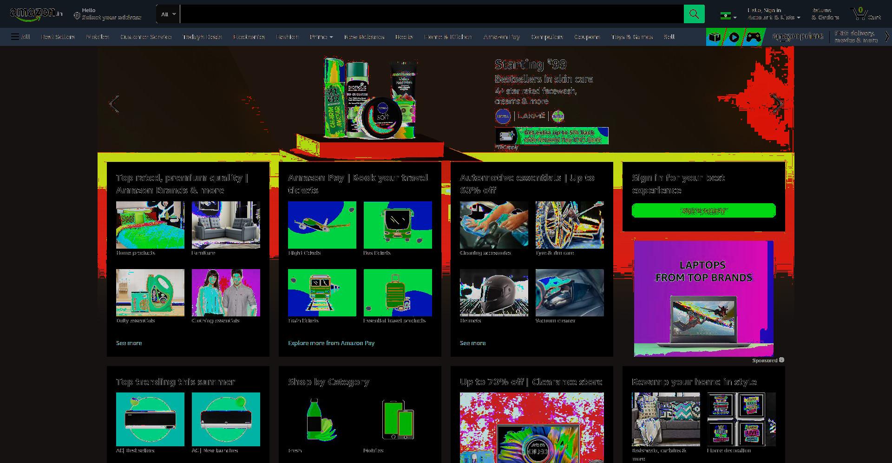Click the Prime delivery box icon
This screenshot has height=463, width=892.
[x=715, y=37]
